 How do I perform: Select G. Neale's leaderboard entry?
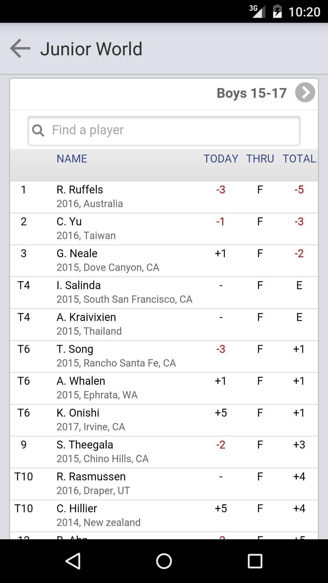coord(164,261)
